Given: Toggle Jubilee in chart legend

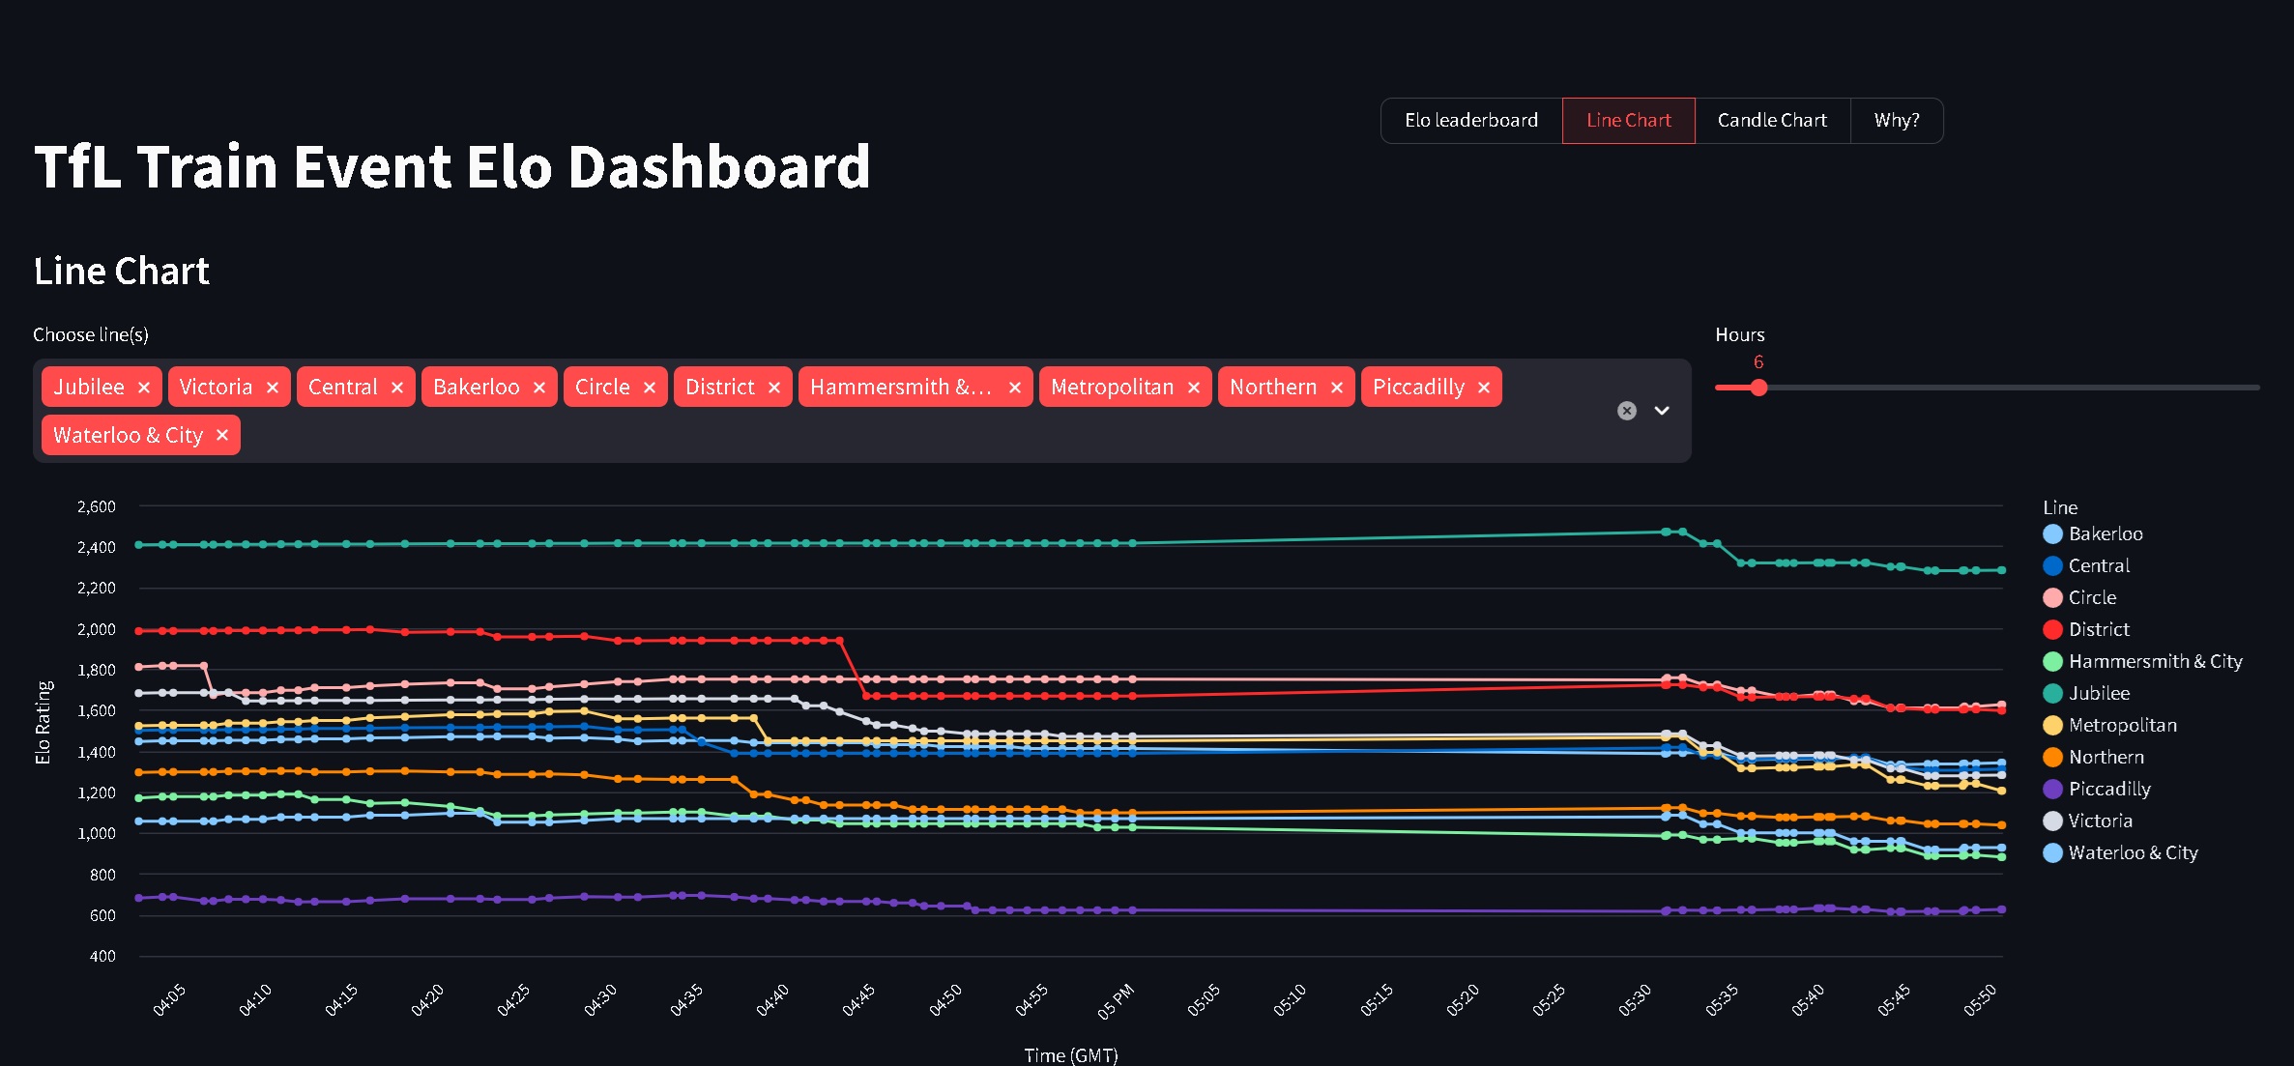Looking at the screenshot, I should (x=2098, y=693).
